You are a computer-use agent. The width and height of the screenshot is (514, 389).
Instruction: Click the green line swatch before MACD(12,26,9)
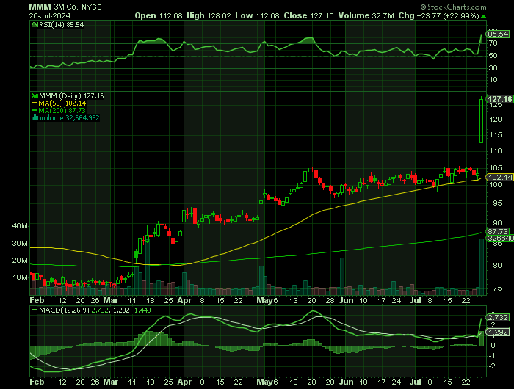(x=35, y=310)
